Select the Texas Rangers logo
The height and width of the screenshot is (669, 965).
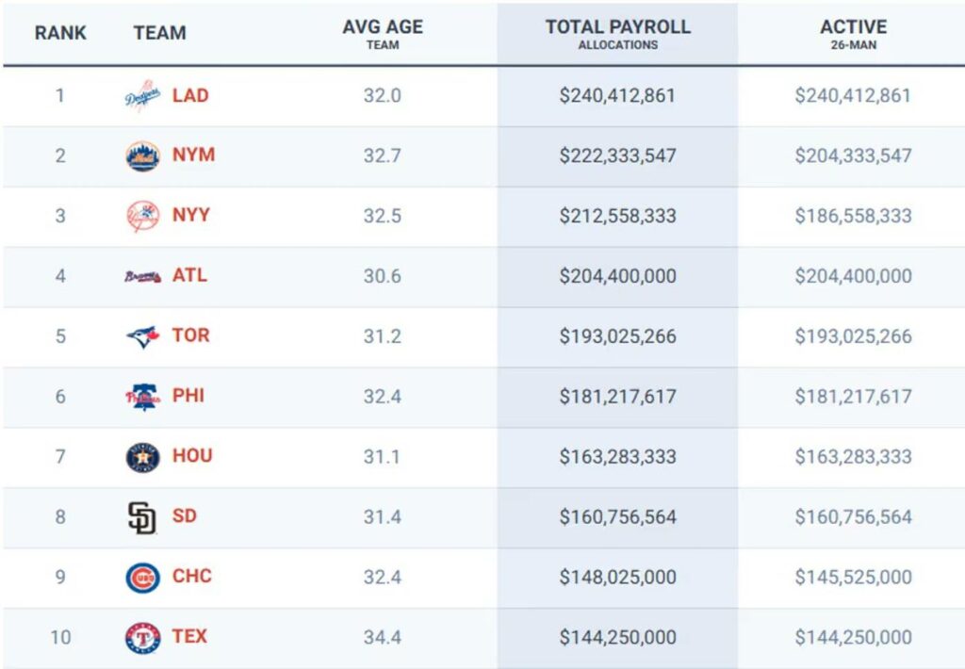142,638
